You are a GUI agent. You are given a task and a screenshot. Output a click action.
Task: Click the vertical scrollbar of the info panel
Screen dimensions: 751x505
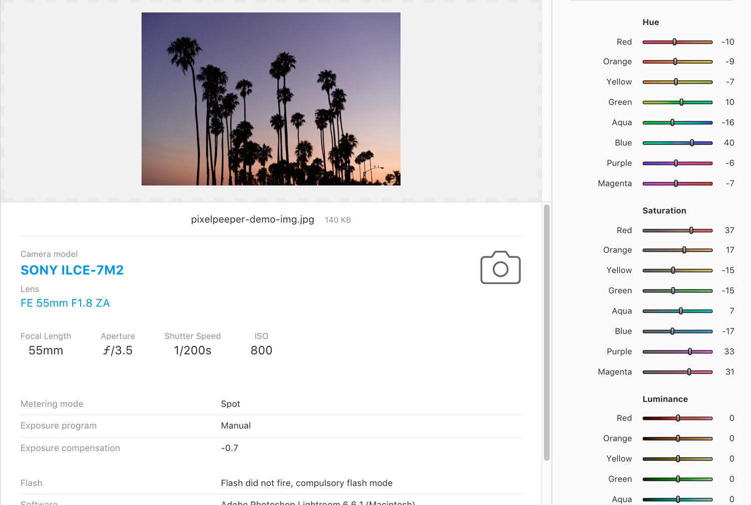pyautogui.click(x=547, y=331)
